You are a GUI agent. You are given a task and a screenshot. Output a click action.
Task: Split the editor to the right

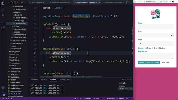pos(127,2)
